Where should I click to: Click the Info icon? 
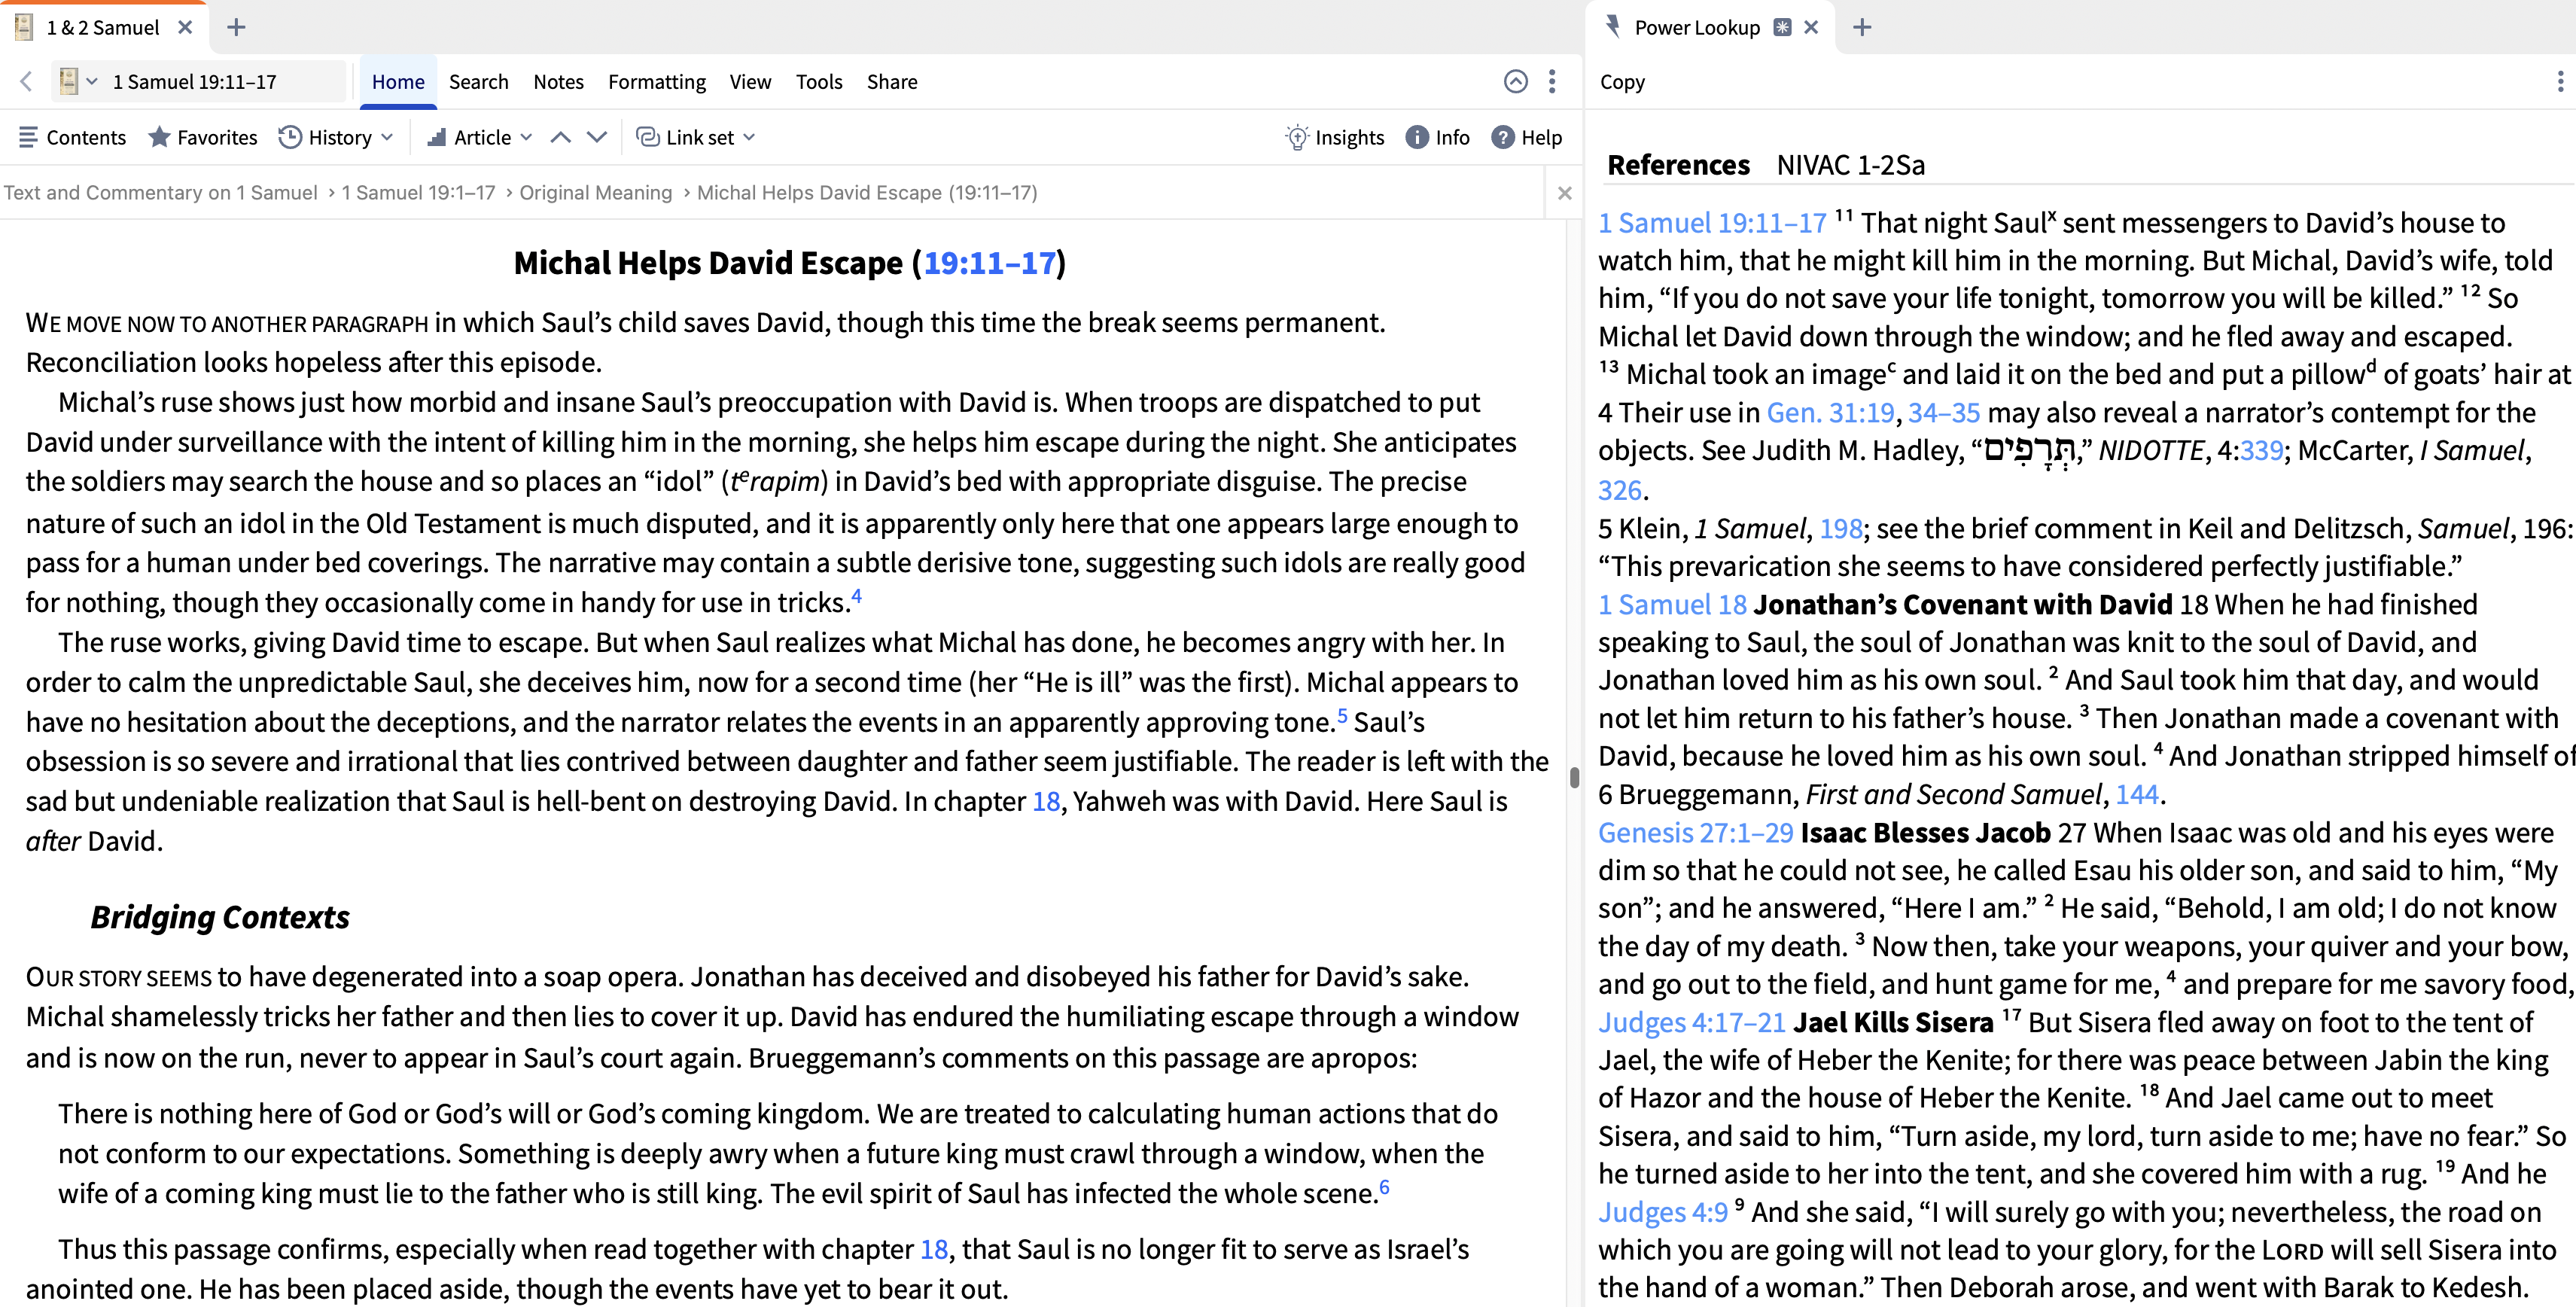point(1416,137)
